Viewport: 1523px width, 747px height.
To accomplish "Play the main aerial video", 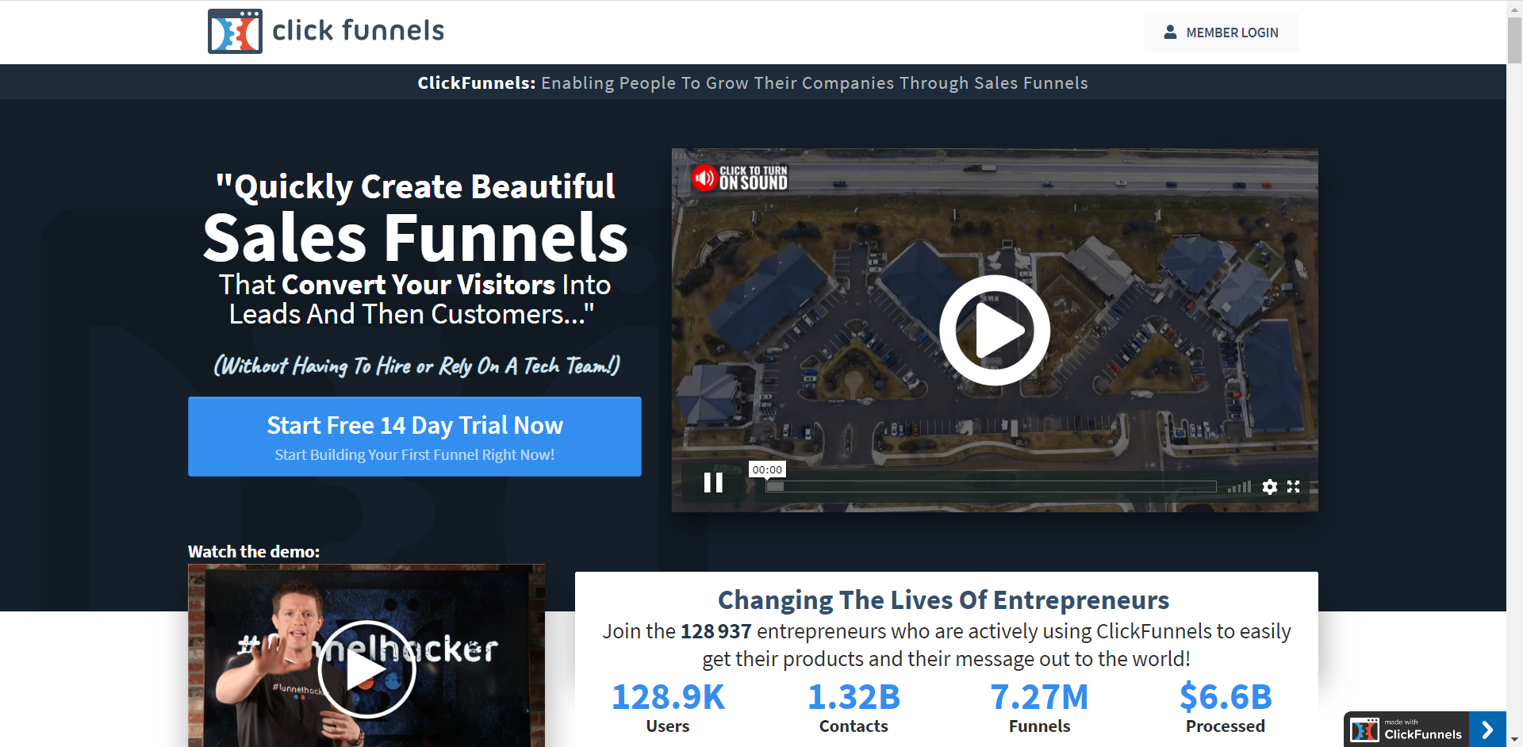I will point(995,330).
